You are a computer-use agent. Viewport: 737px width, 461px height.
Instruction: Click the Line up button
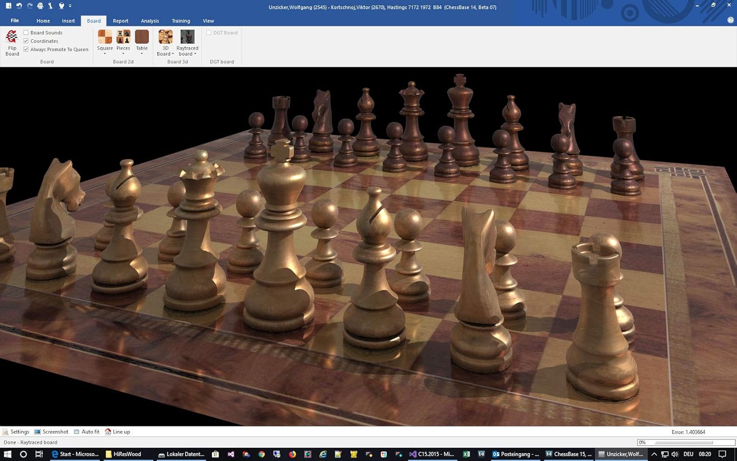(x=117, y=432)
